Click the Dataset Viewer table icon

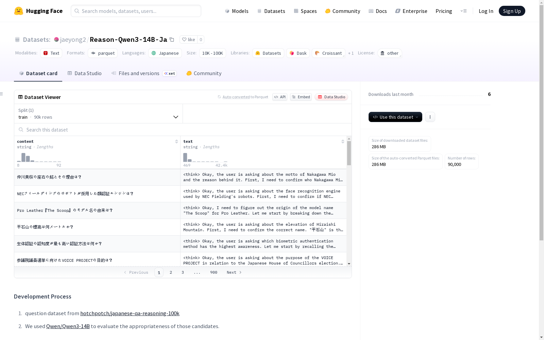[x=20, y=97]
